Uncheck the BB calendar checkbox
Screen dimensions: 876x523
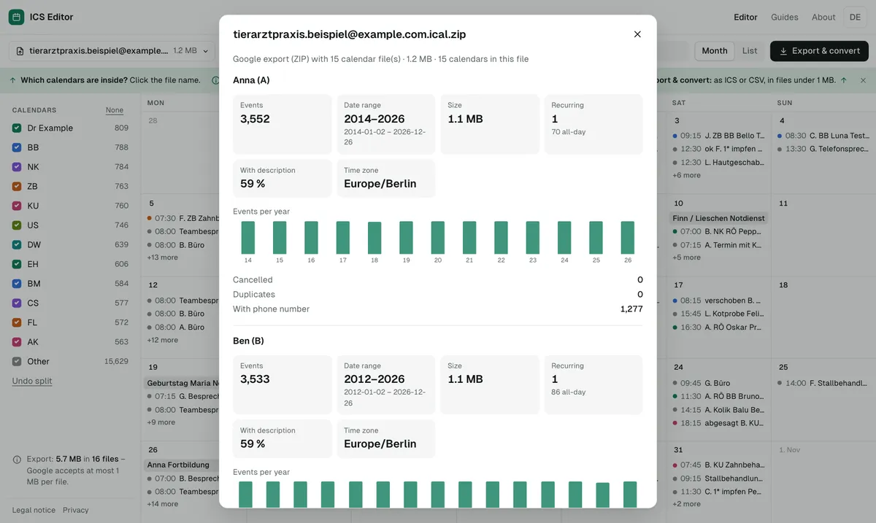[x=17, y=147]
